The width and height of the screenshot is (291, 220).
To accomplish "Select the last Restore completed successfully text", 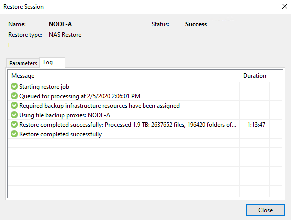I will (60, 134).
